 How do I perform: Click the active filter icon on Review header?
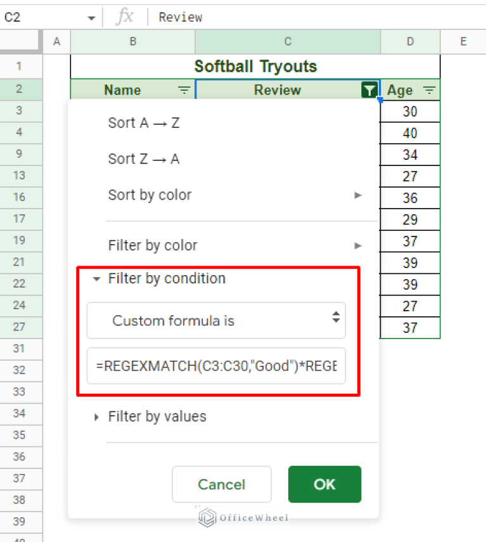coord(369,90)
